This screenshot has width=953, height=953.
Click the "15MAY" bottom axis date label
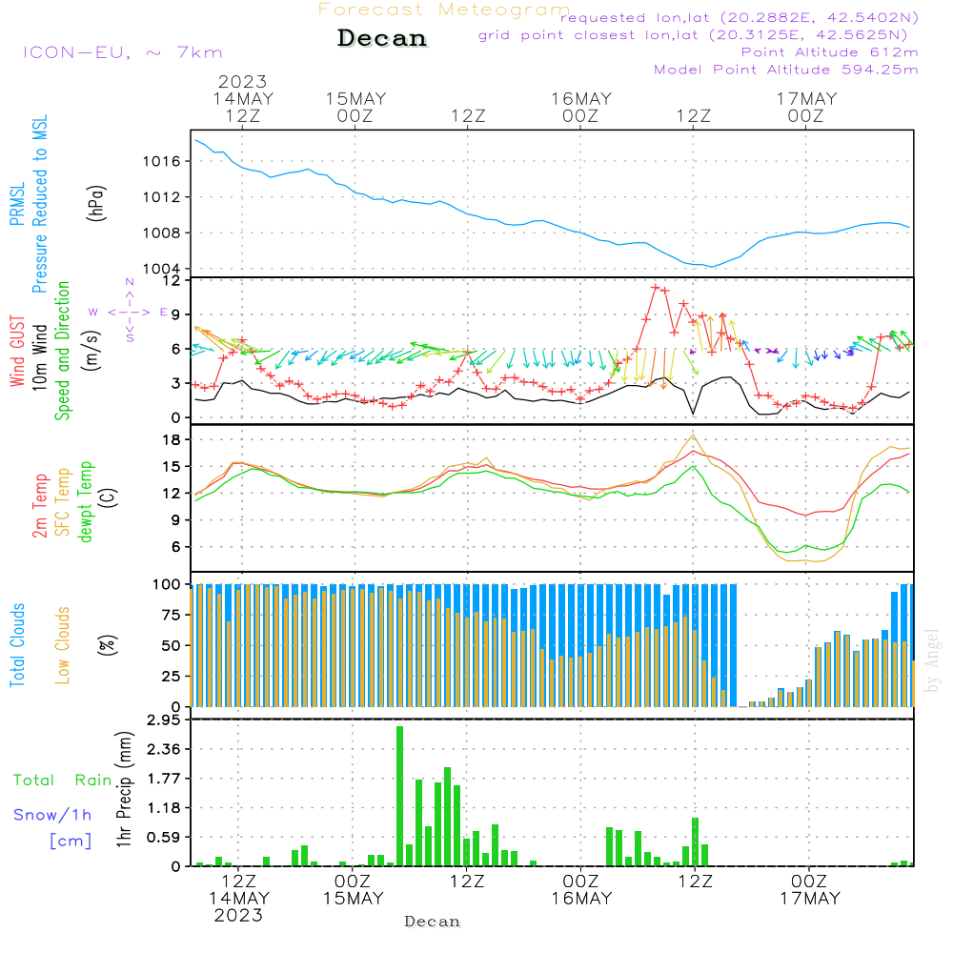354,898
